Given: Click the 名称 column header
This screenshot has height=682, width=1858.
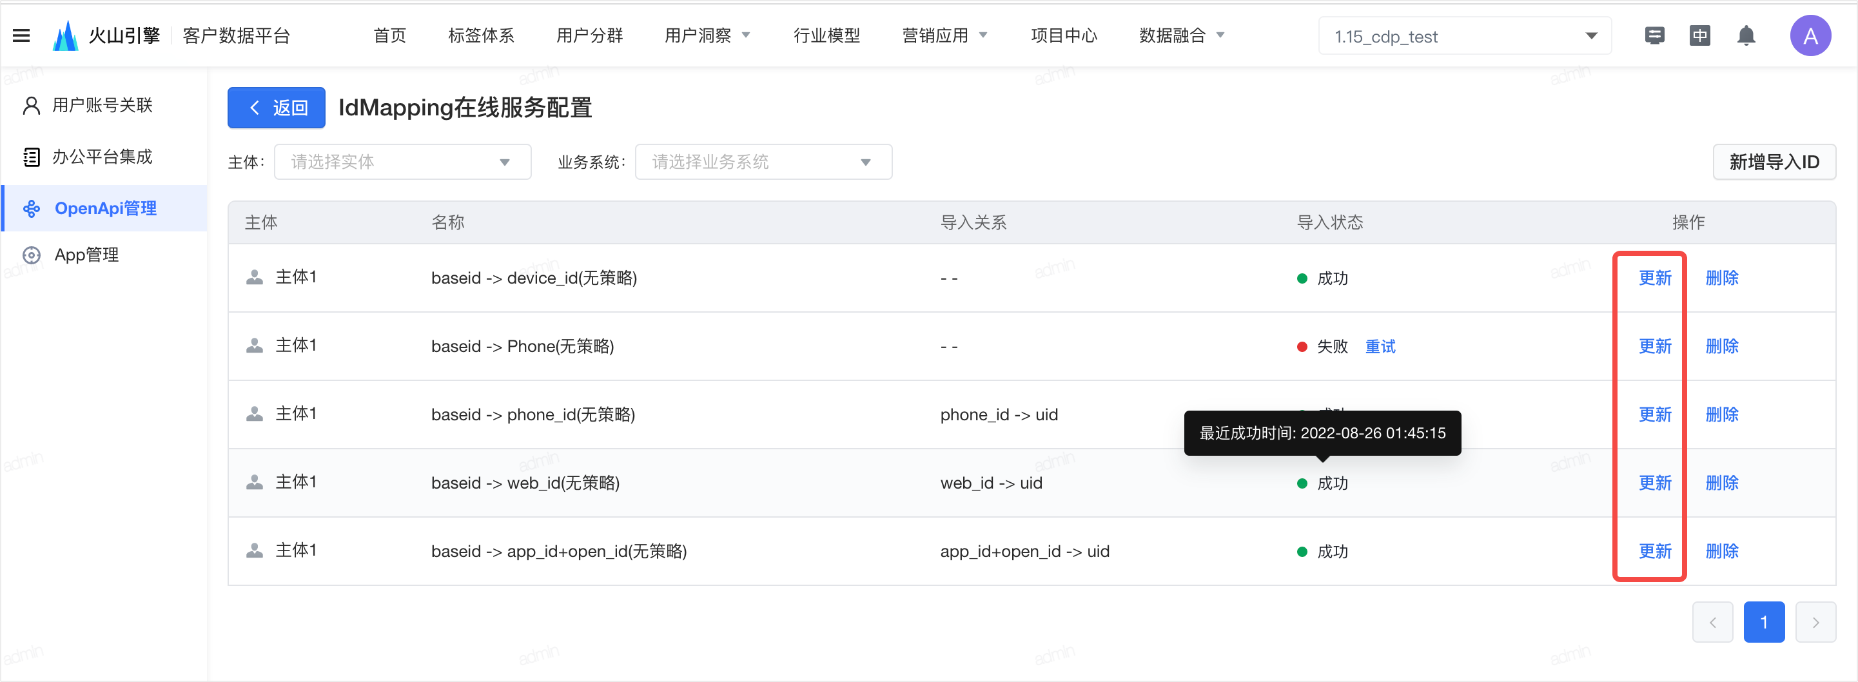Looking at the screenshot, I should (x=448, y=222).
